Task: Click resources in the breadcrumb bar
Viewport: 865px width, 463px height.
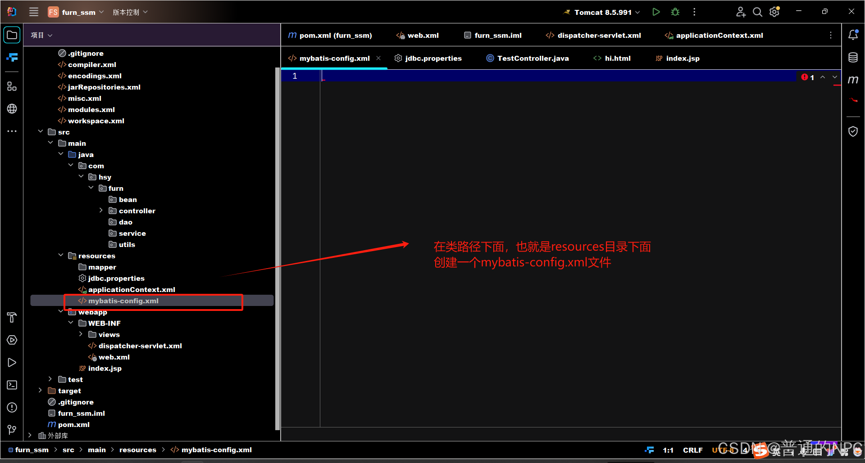Action: pos(137,450)
